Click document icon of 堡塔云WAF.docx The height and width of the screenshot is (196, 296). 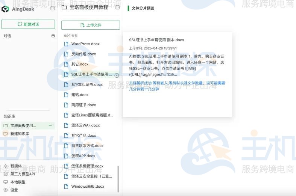(x=66, y=125)
